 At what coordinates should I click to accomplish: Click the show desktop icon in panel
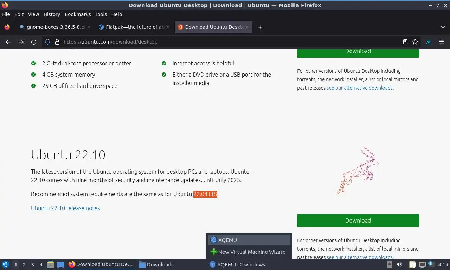click(x=61, y=264)
